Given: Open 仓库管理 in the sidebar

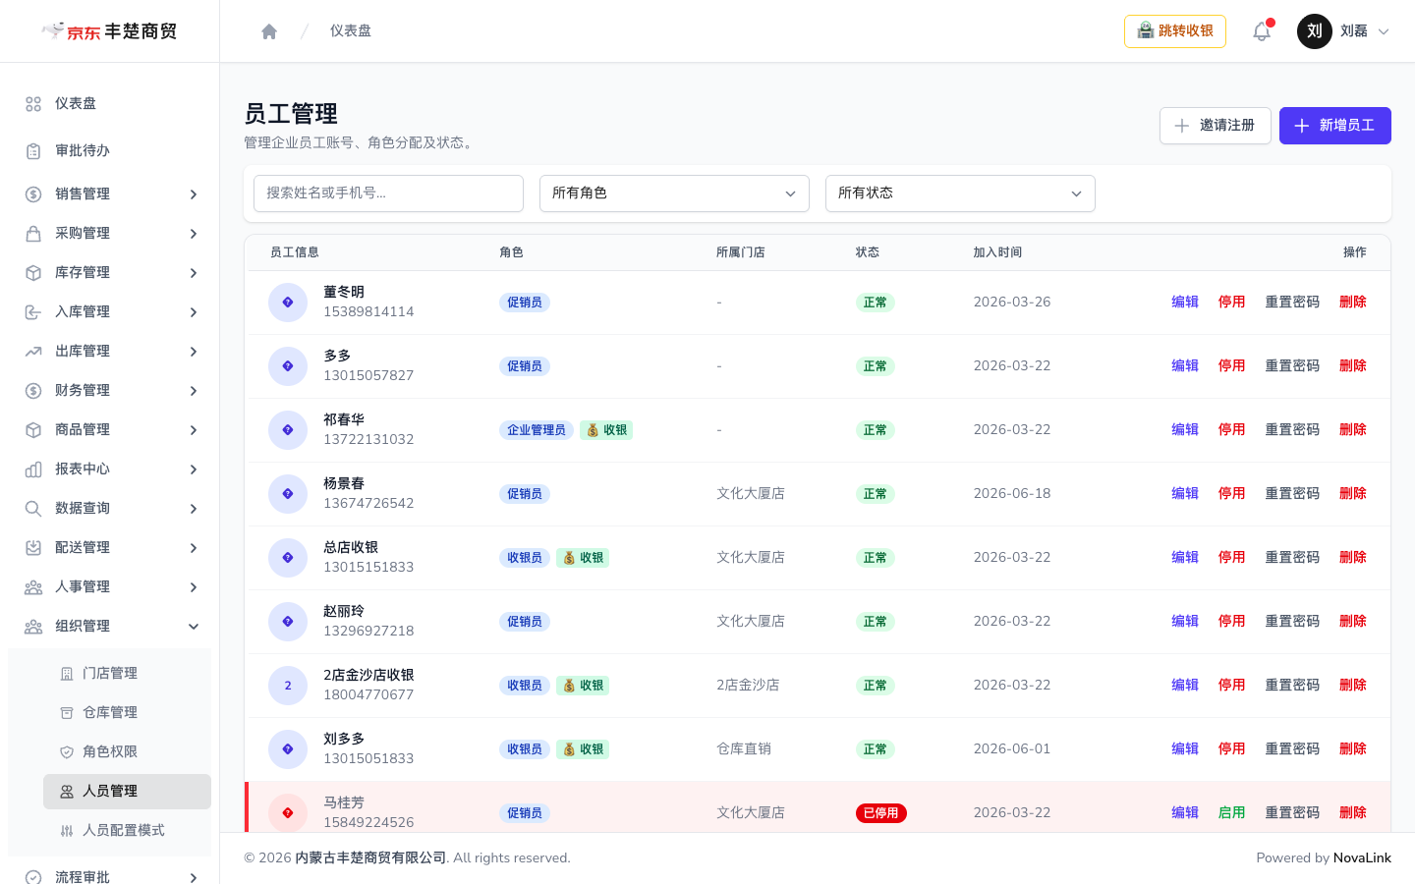Looking at the screenshot, I should [127, 713].
